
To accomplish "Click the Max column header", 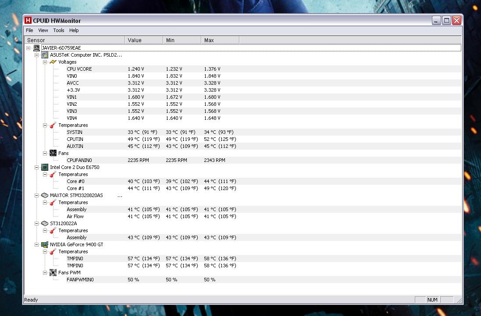I will click(219, 40).
